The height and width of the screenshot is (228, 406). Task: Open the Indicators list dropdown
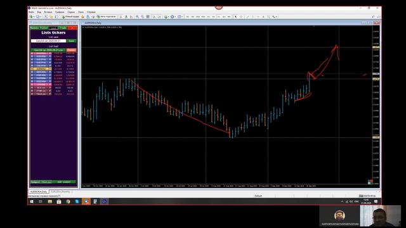166,17
